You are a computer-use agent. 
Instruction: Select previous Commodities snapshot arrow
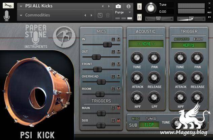pyautogui.click(x=85, y=15)
